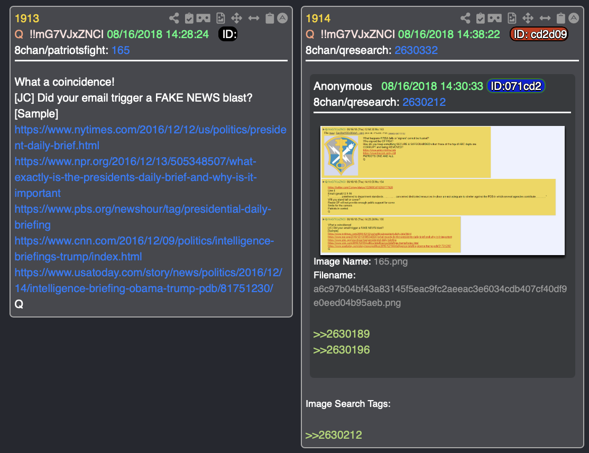The image size is (589, 453).
Task: Open qresearch post 2630332 link
Action: point(416,50)
